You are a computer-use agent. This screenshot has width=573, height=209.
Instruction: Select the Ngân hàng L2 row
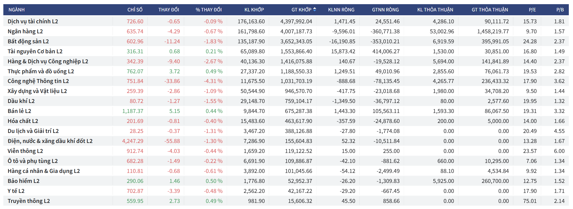(x=25, y=31)
